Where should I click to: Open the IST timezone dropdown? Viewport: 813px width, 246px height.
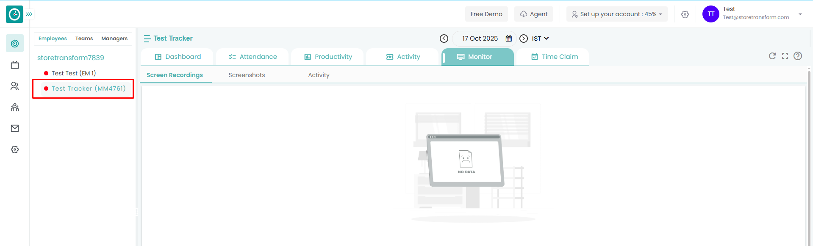coord(540,39)
